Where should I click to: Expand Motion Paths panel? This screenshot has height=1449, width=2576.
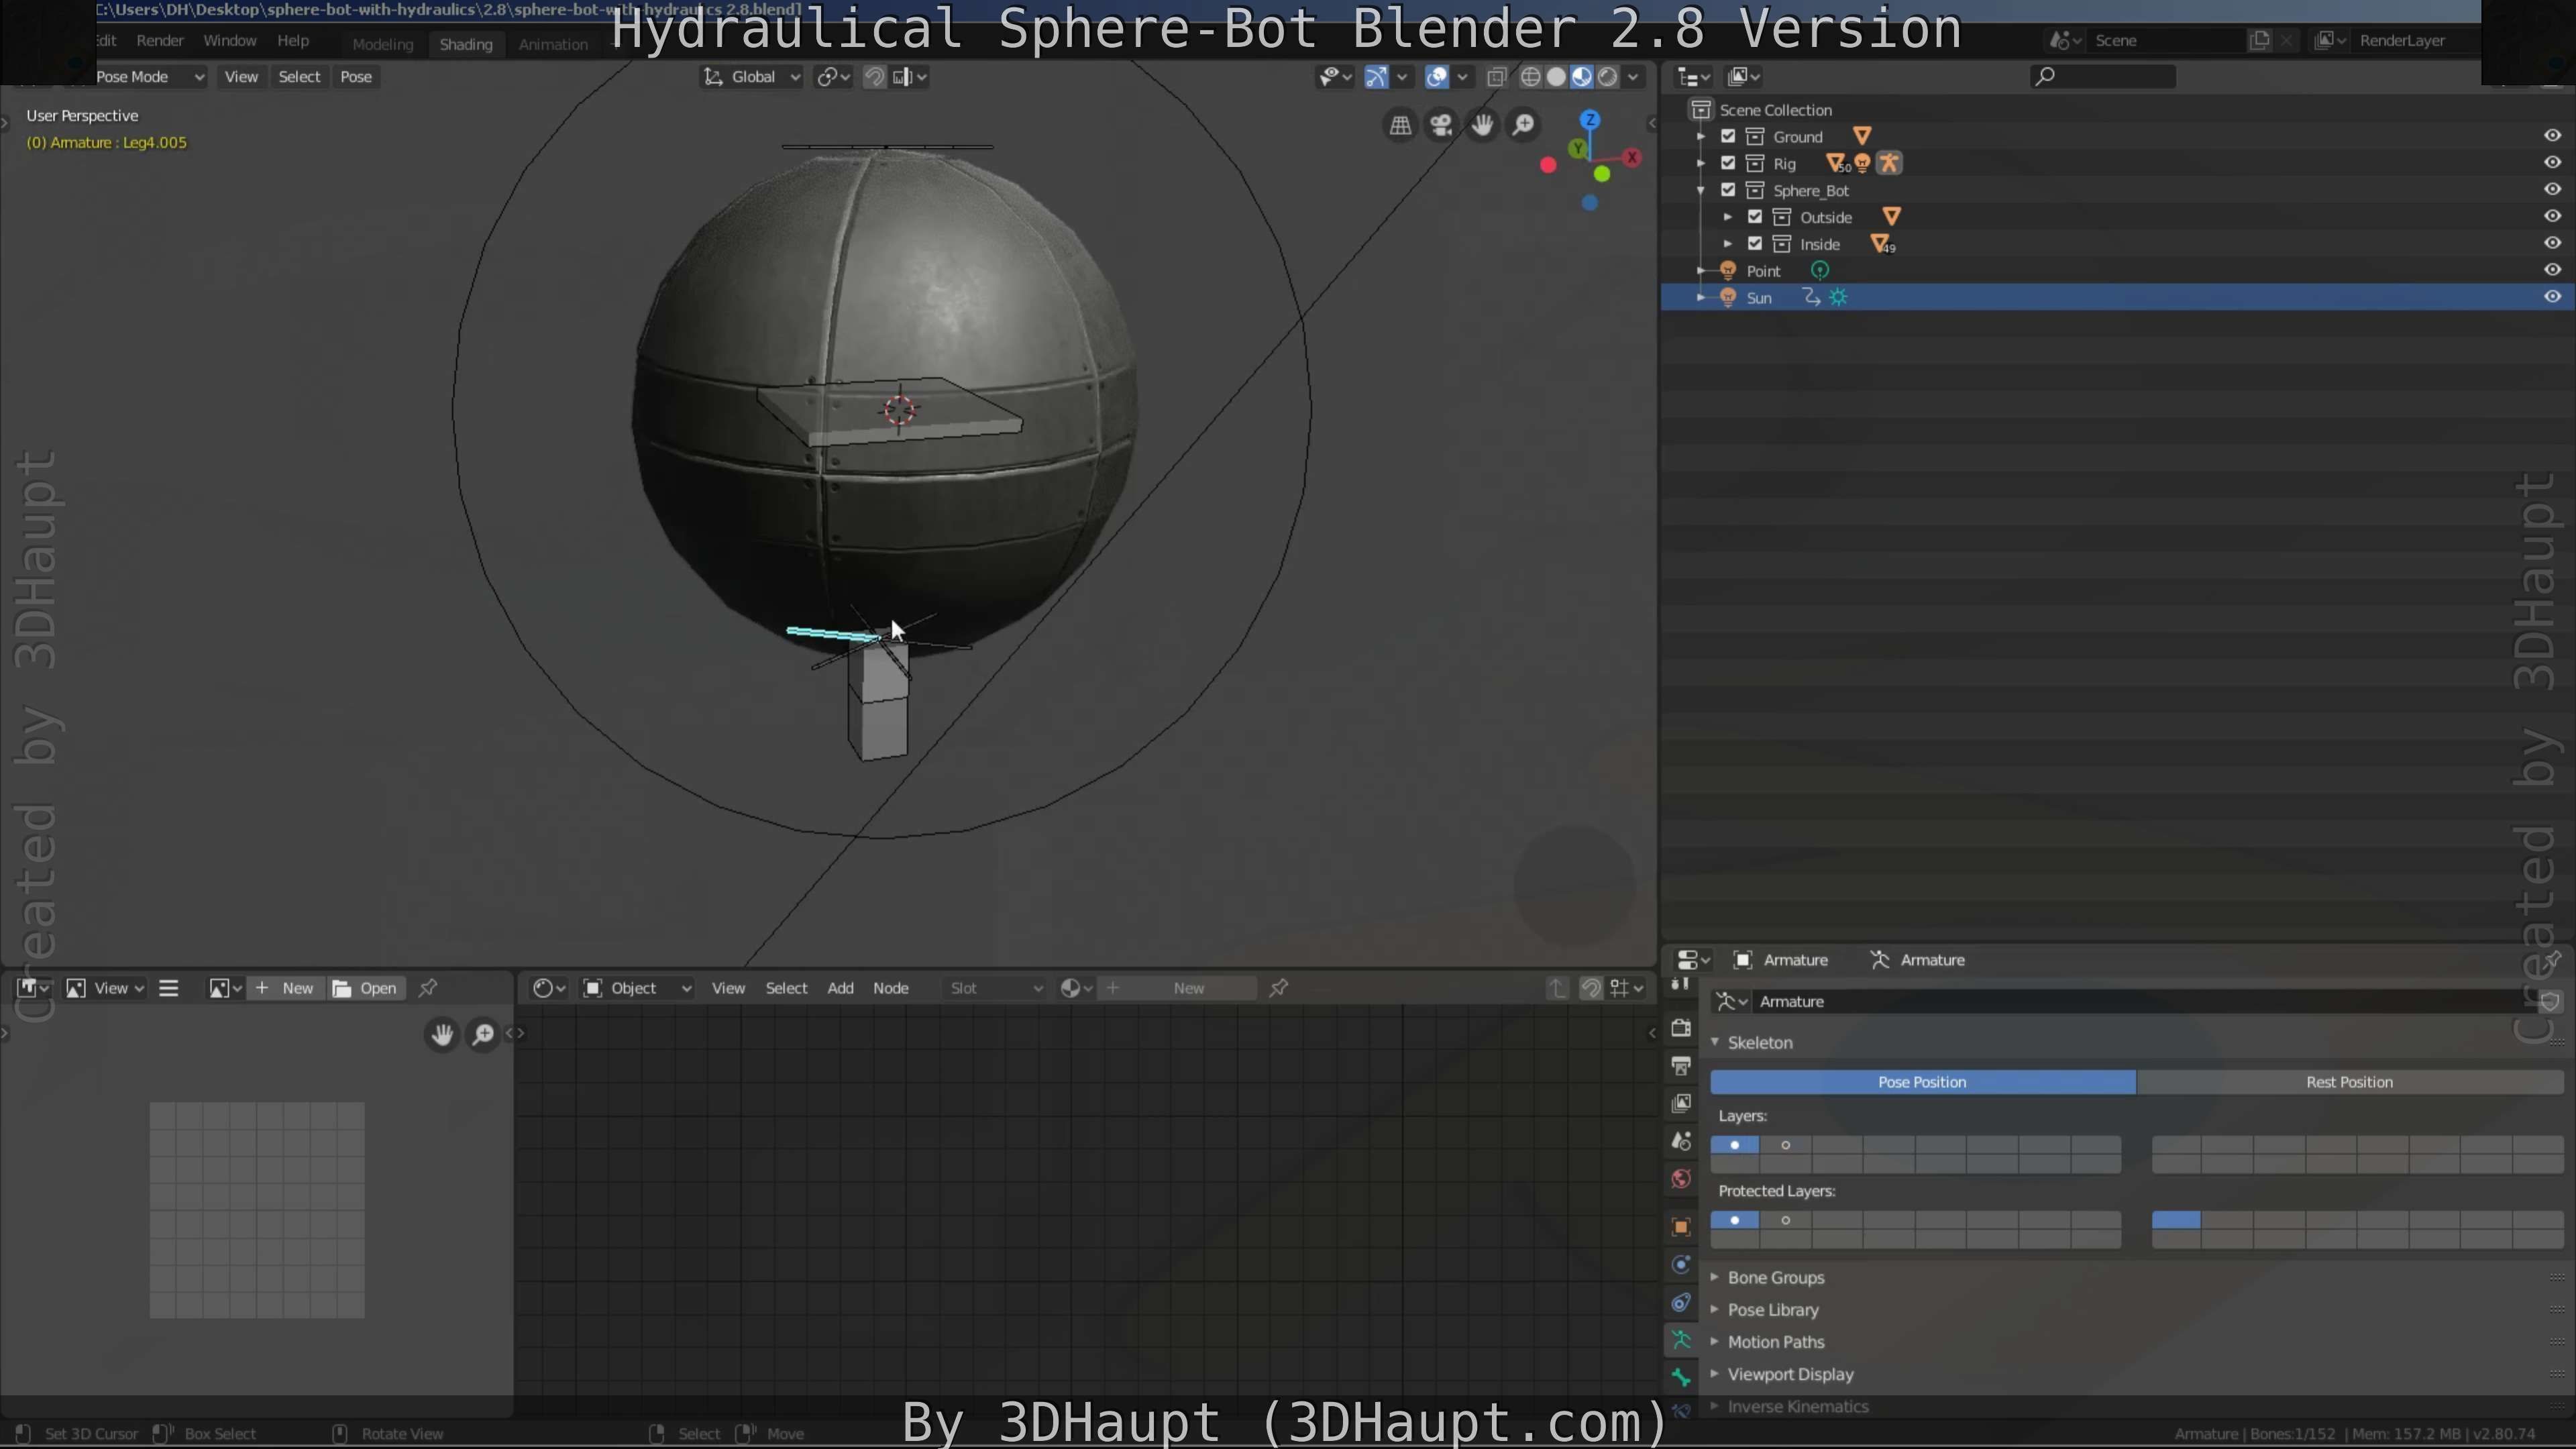click(1775, 1342)
